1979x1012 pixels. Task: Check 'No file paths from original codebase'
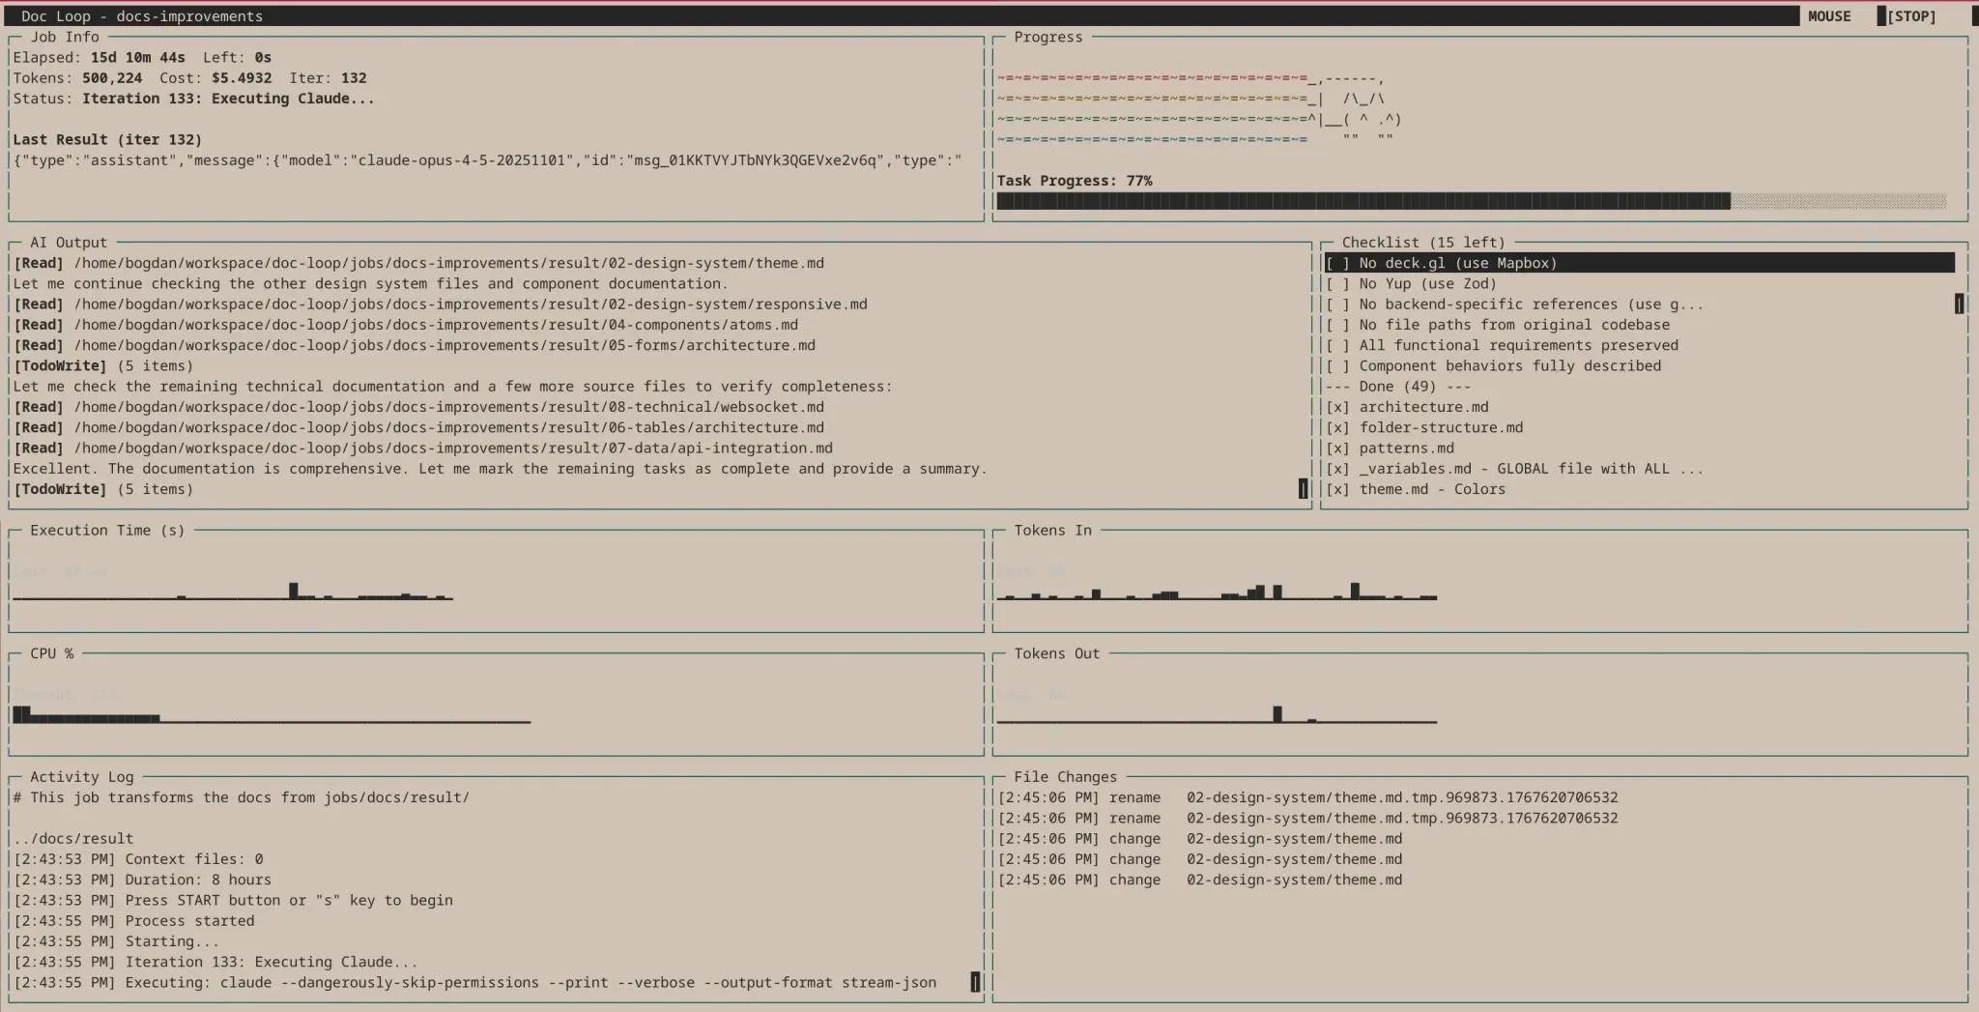[1337, 325]
